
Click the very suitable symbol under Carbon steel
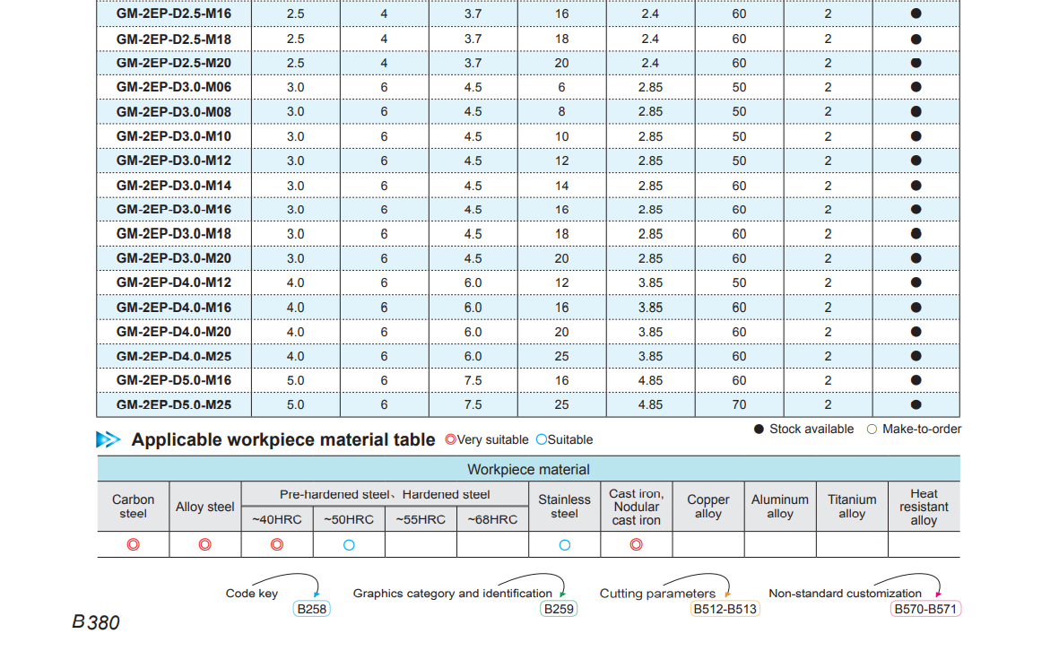click(x=133, y=544)
